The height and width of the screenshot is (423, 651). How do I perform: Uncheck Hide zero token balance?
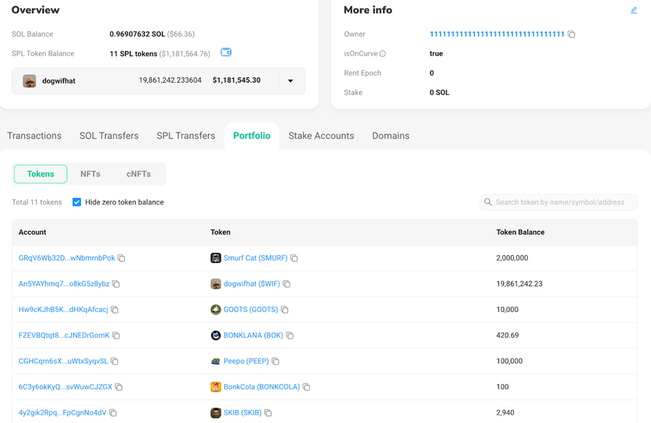77,202
